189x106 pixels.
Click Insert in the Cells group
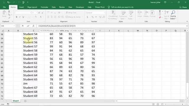140,15
